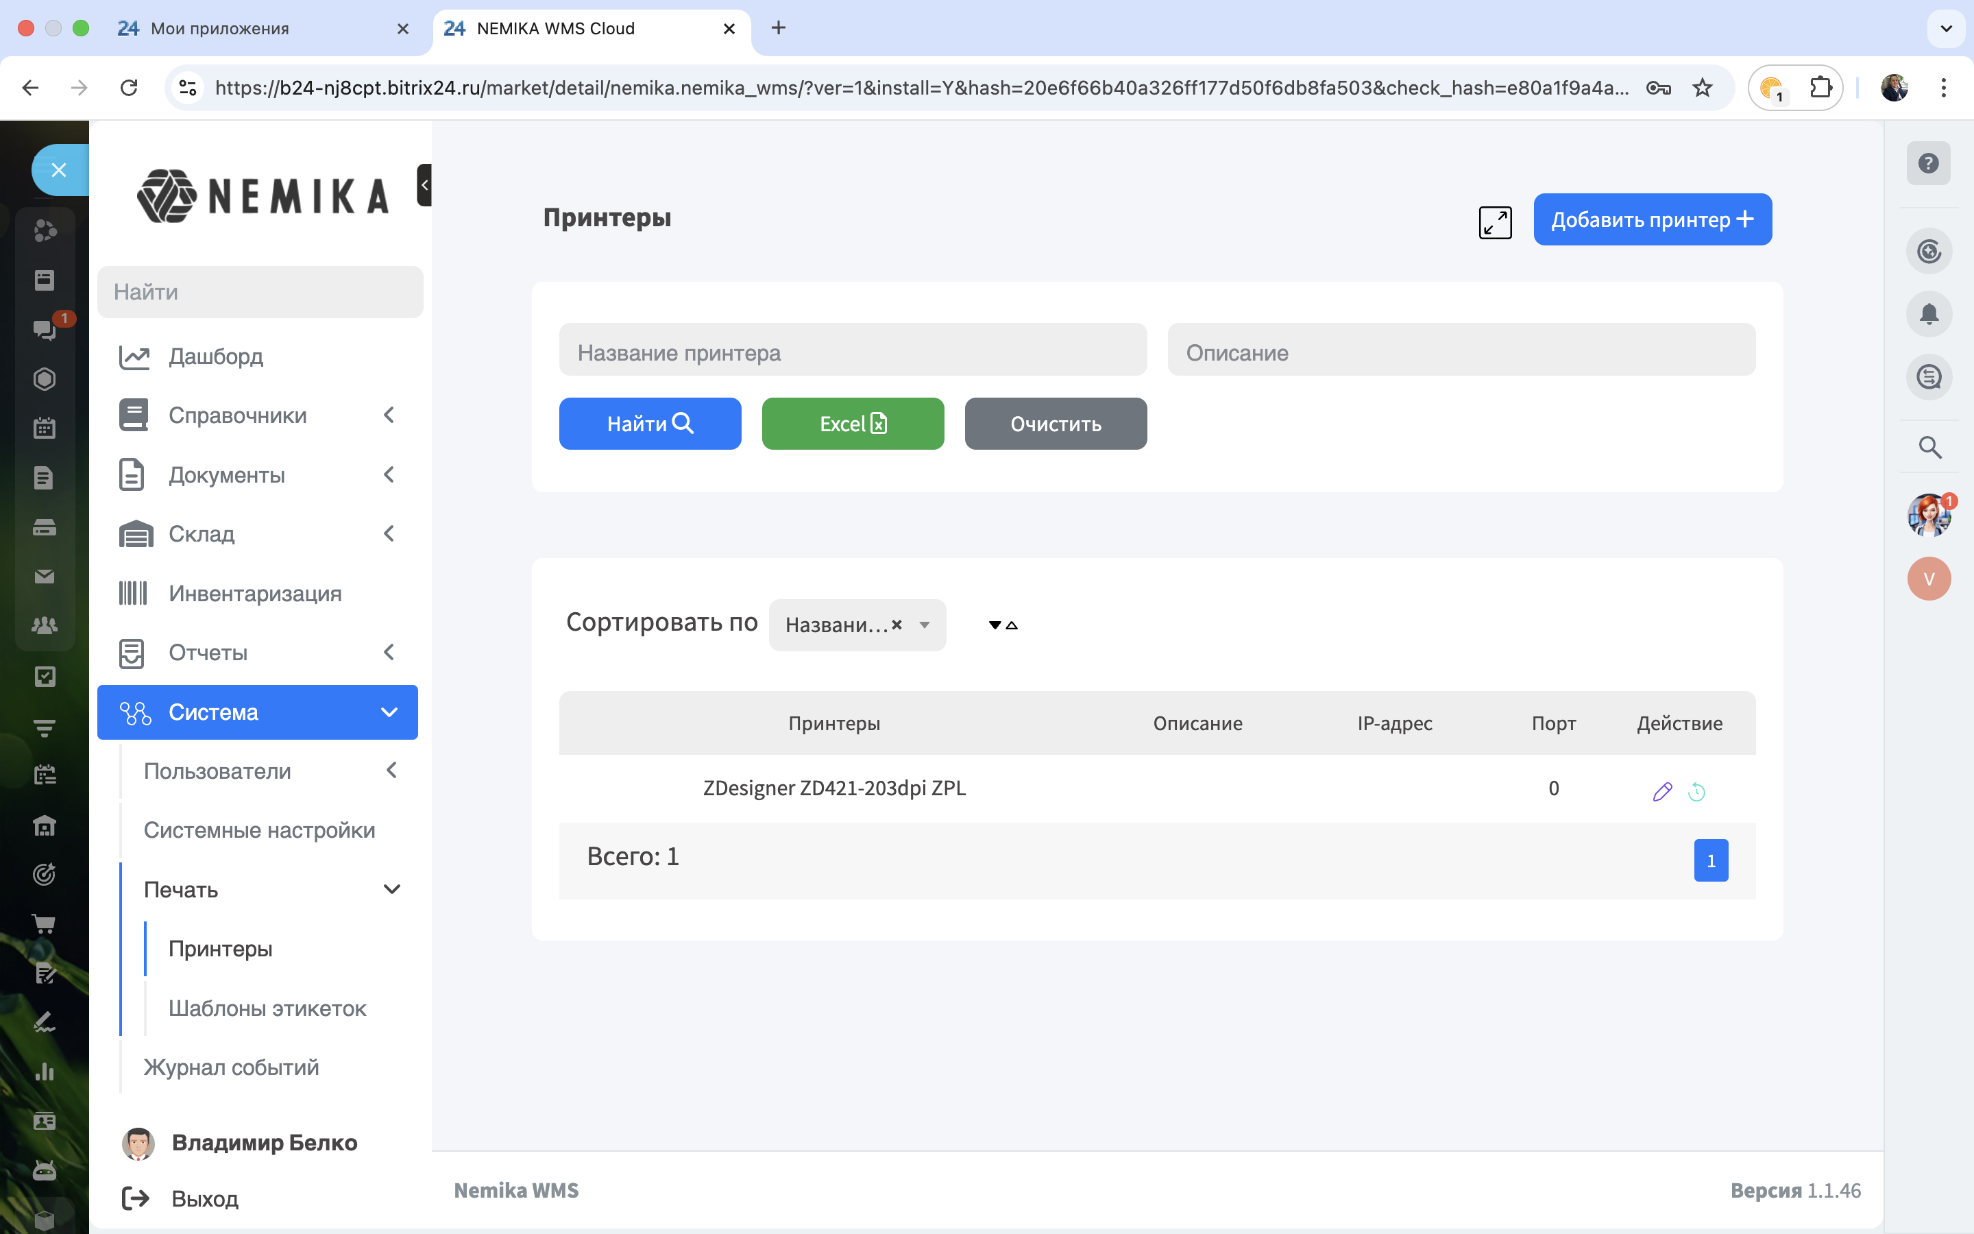Open the notifications bell in right sidebar

1928,314
